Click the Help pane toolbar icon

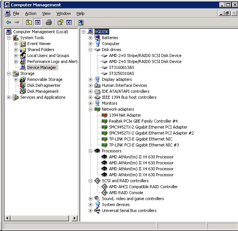pyautogui.click(x=69, y=23)
